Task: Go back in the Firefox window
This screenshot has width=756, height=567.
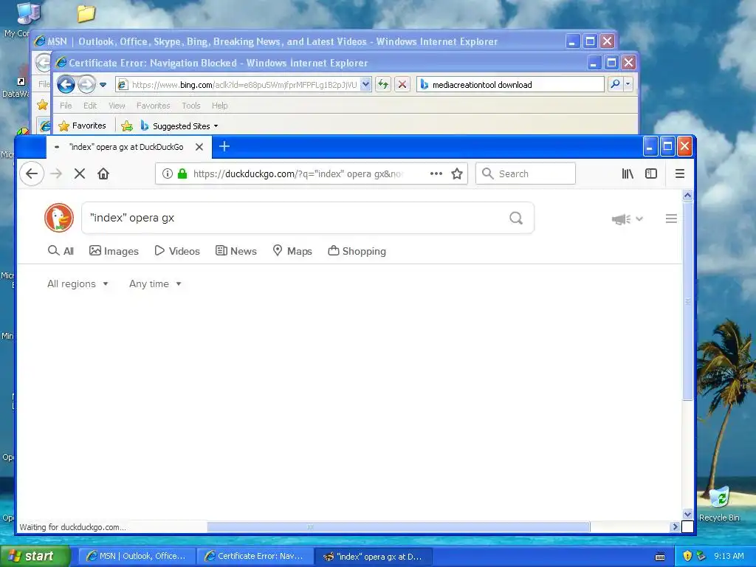Action: point(32,173)
